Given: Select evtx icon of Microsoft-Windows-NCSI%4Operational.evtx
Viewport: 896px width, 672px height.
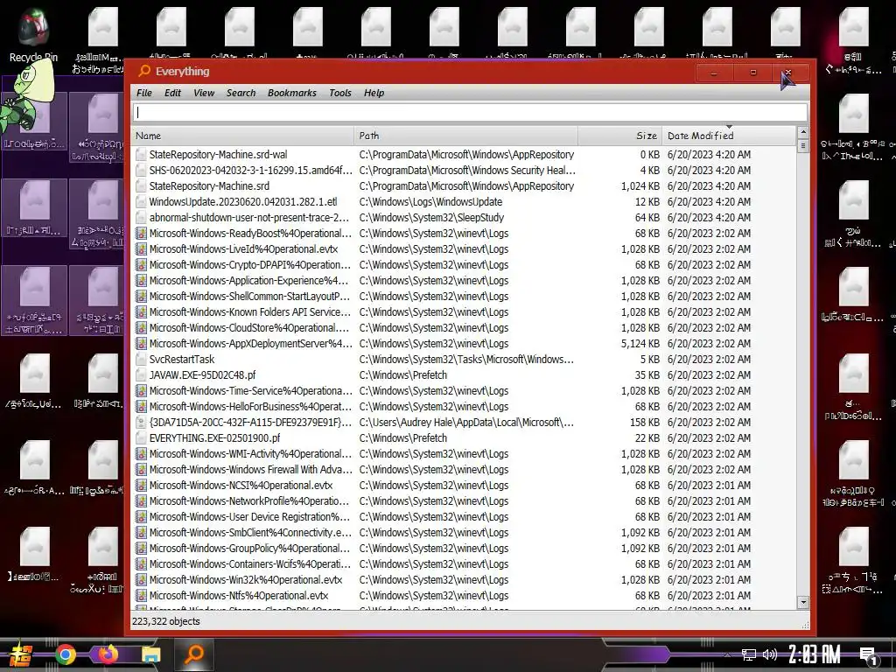Looking at the screenshot, I should (x=141, y=485).
